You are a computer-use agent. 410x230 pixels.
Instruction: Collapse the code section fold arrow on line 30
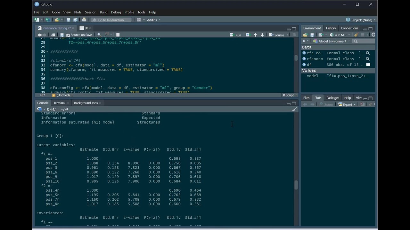coord(47,51)
